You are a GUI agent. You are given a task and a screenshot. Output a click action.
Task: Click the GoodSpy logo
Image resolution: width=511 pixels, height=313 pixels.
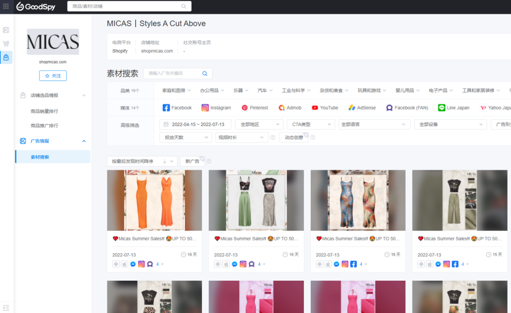tap(36, 6)
